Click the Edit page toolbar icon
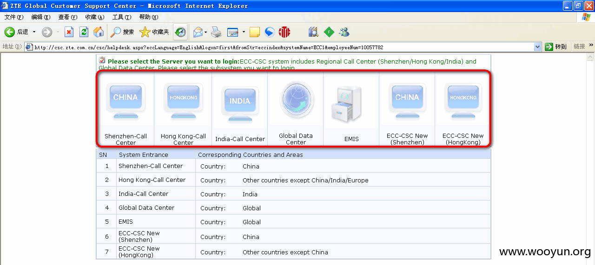Screen dimensions: 595x265 (233, 32)
